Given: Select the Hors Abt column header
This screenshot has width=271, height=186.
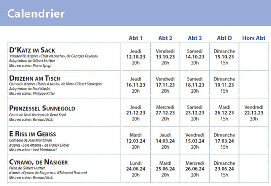Looking at the screenshot, I should pyautogui.click(x=254, y=38).
